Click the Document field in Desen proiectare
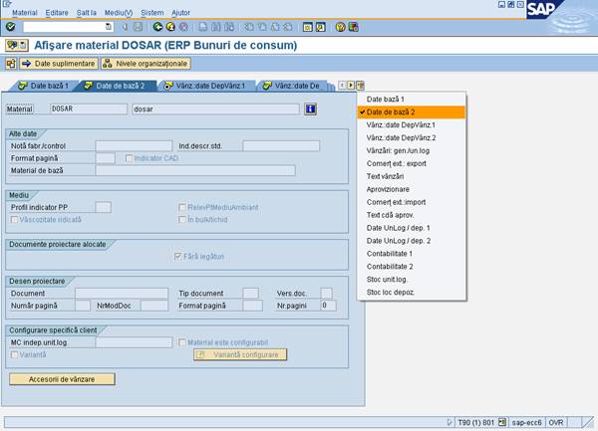 pyautogui.click(x=122, y=294)
